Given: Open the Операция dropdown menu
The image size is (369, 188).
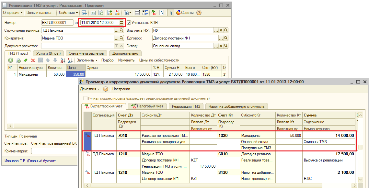Looking at the screenshot, I should coord(13,13).
